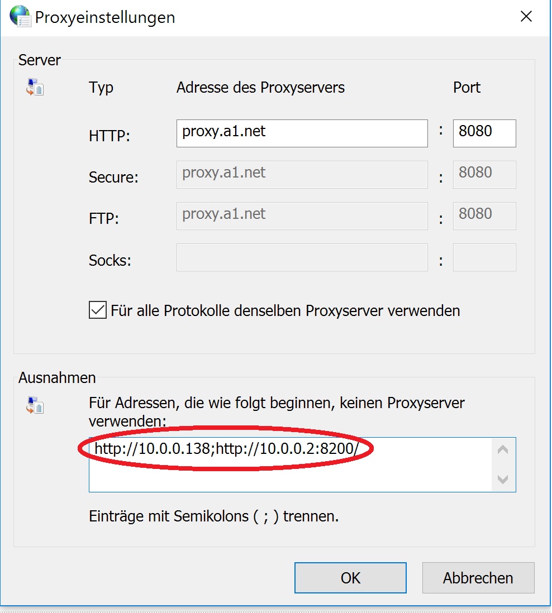Close the Proxyeinstellungen dialog
This screenshot has width=552, height=613.
[x=526, y=16]
